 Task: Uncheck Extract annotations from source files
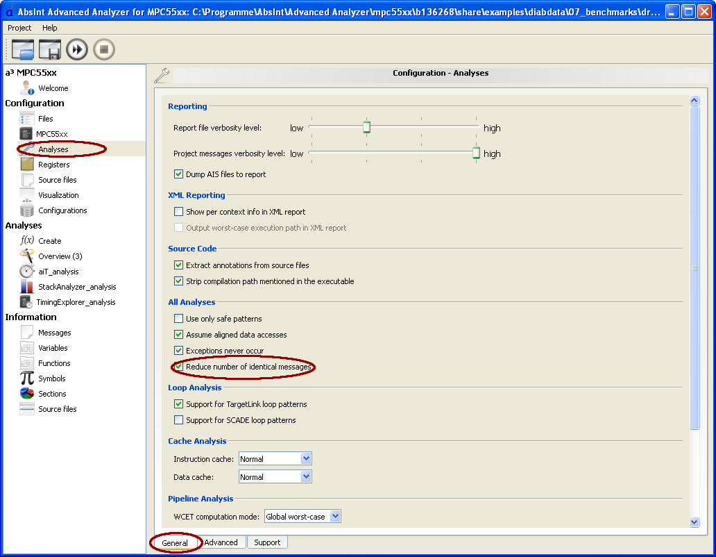178,265
